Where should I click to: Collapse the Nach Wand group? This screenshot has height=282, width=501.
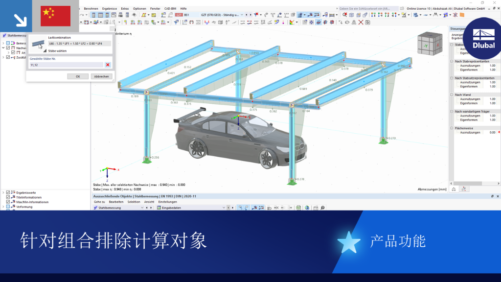pos(452,94)
